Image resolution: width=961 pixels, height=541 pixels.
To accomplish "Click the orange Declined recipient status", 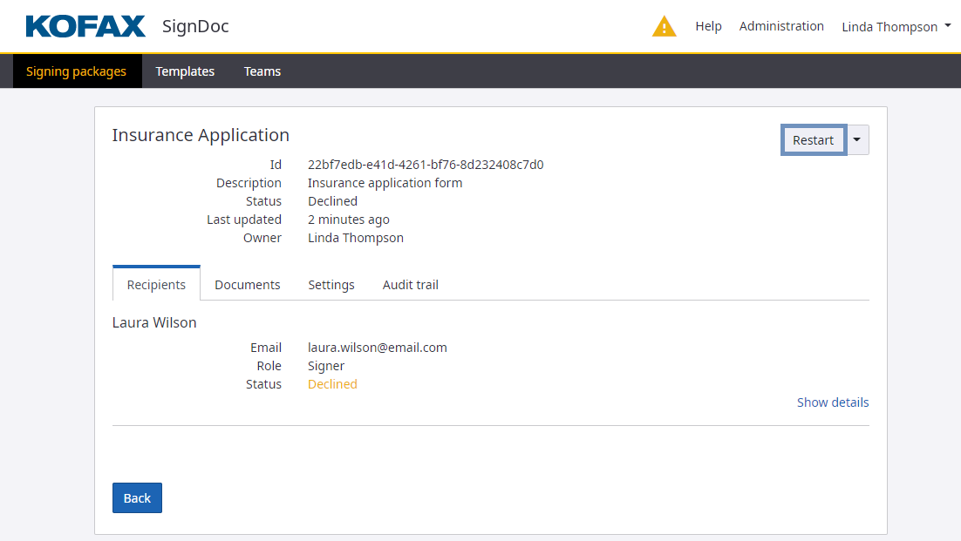I will pos(332,384).
